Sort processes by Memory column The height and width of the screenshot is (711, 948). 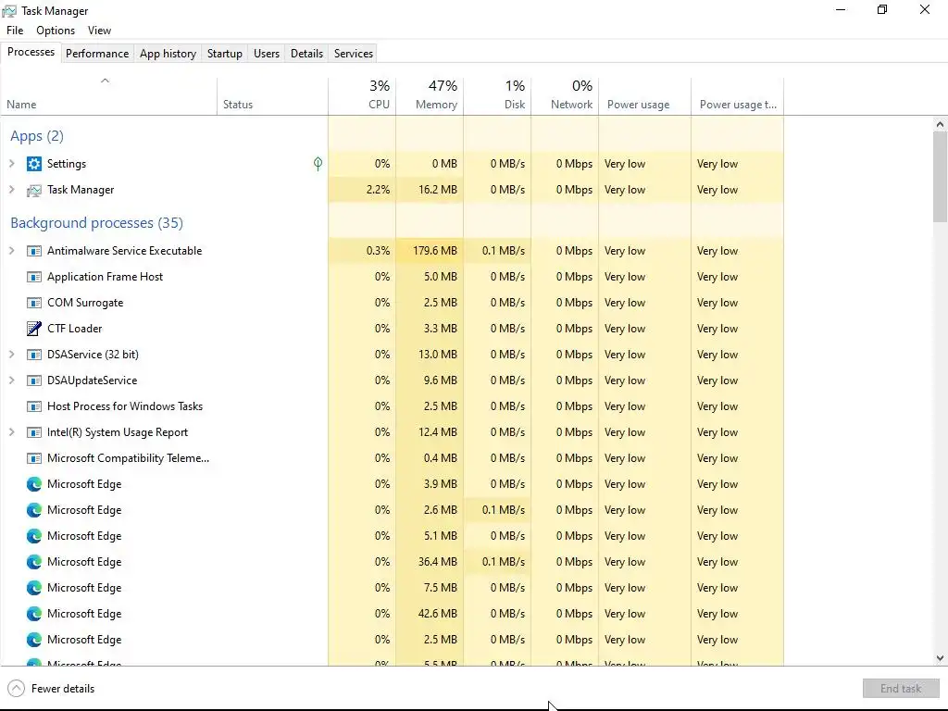[430, 96]
